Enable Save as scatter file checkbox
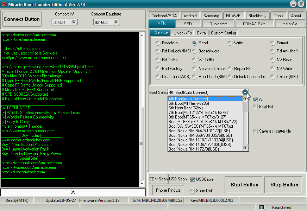 tap(255, 132)
